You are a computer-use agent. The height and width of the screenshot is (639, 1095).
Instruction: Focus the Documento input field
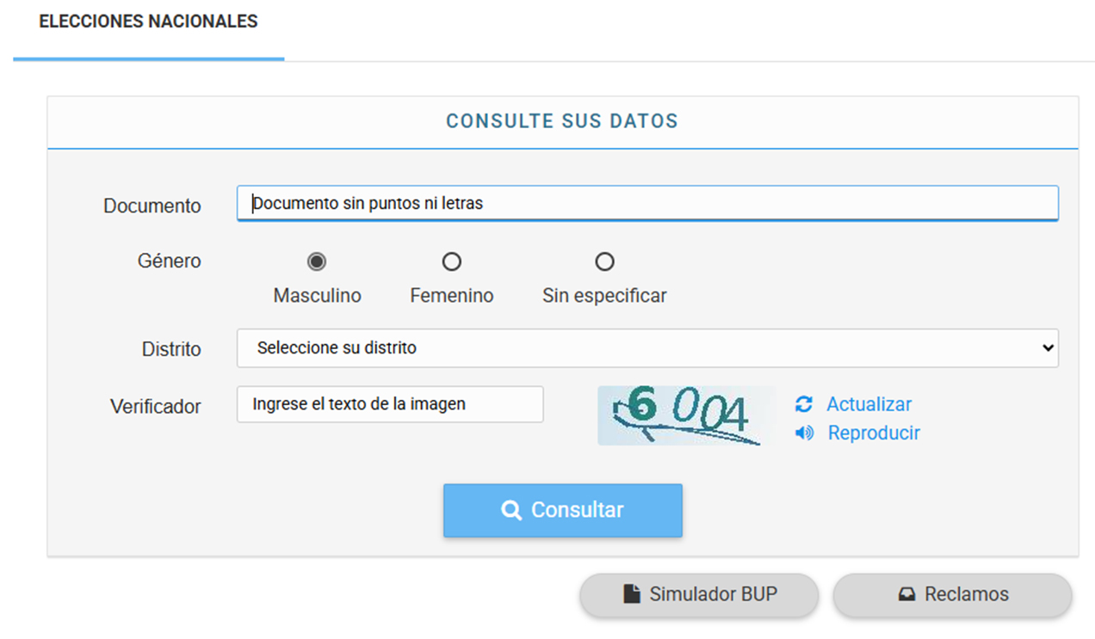[647, 204]
